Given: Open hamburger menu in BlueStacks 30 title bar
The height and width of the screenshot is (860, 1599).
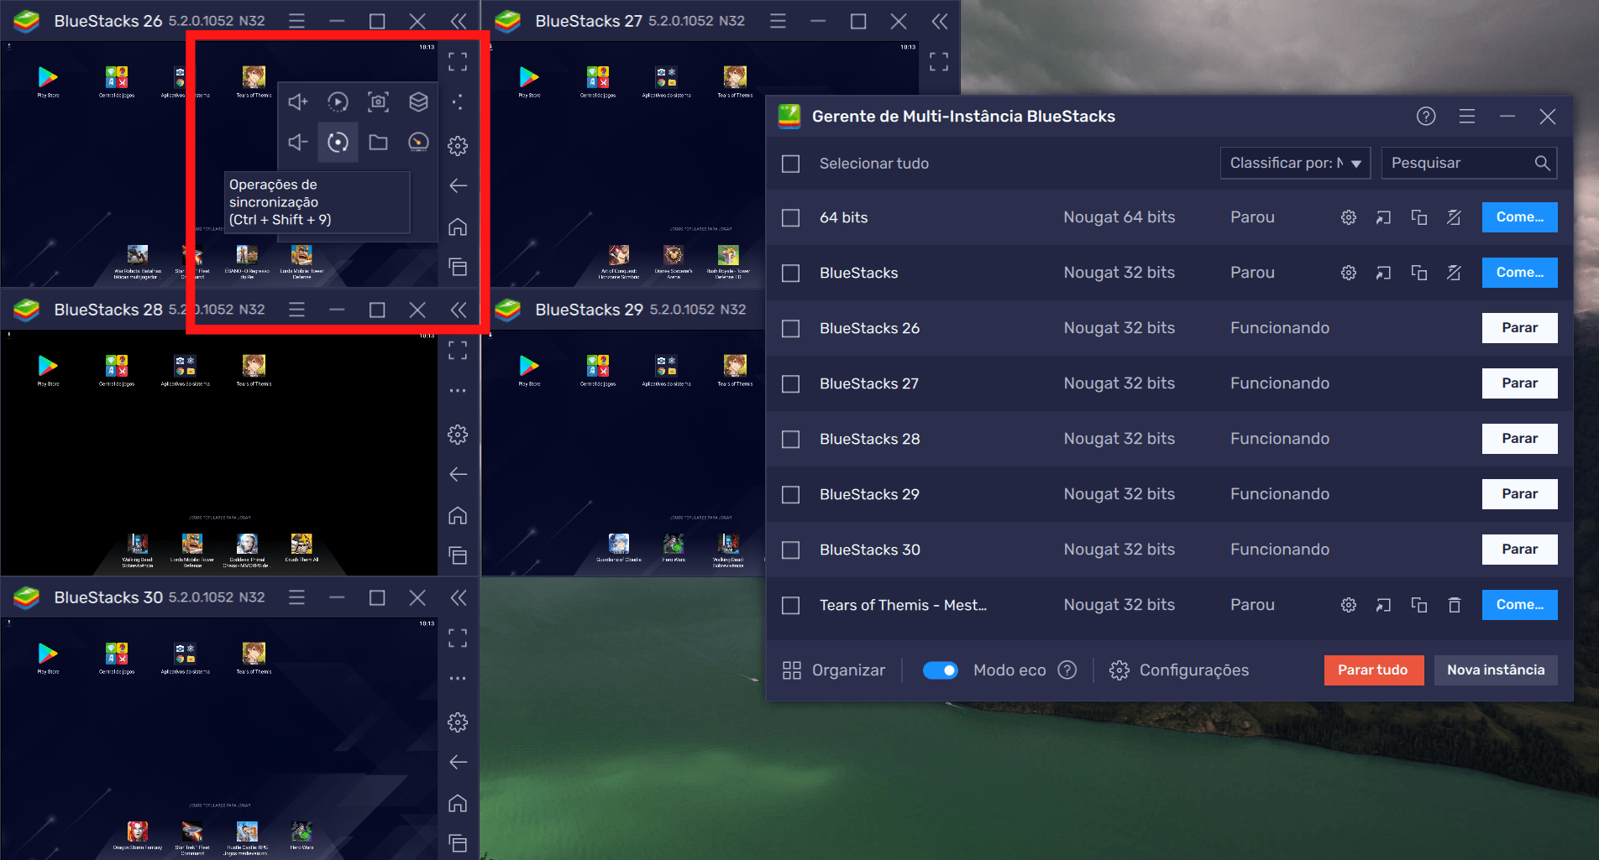Looking at the screenshot, I should click(296, 597).
